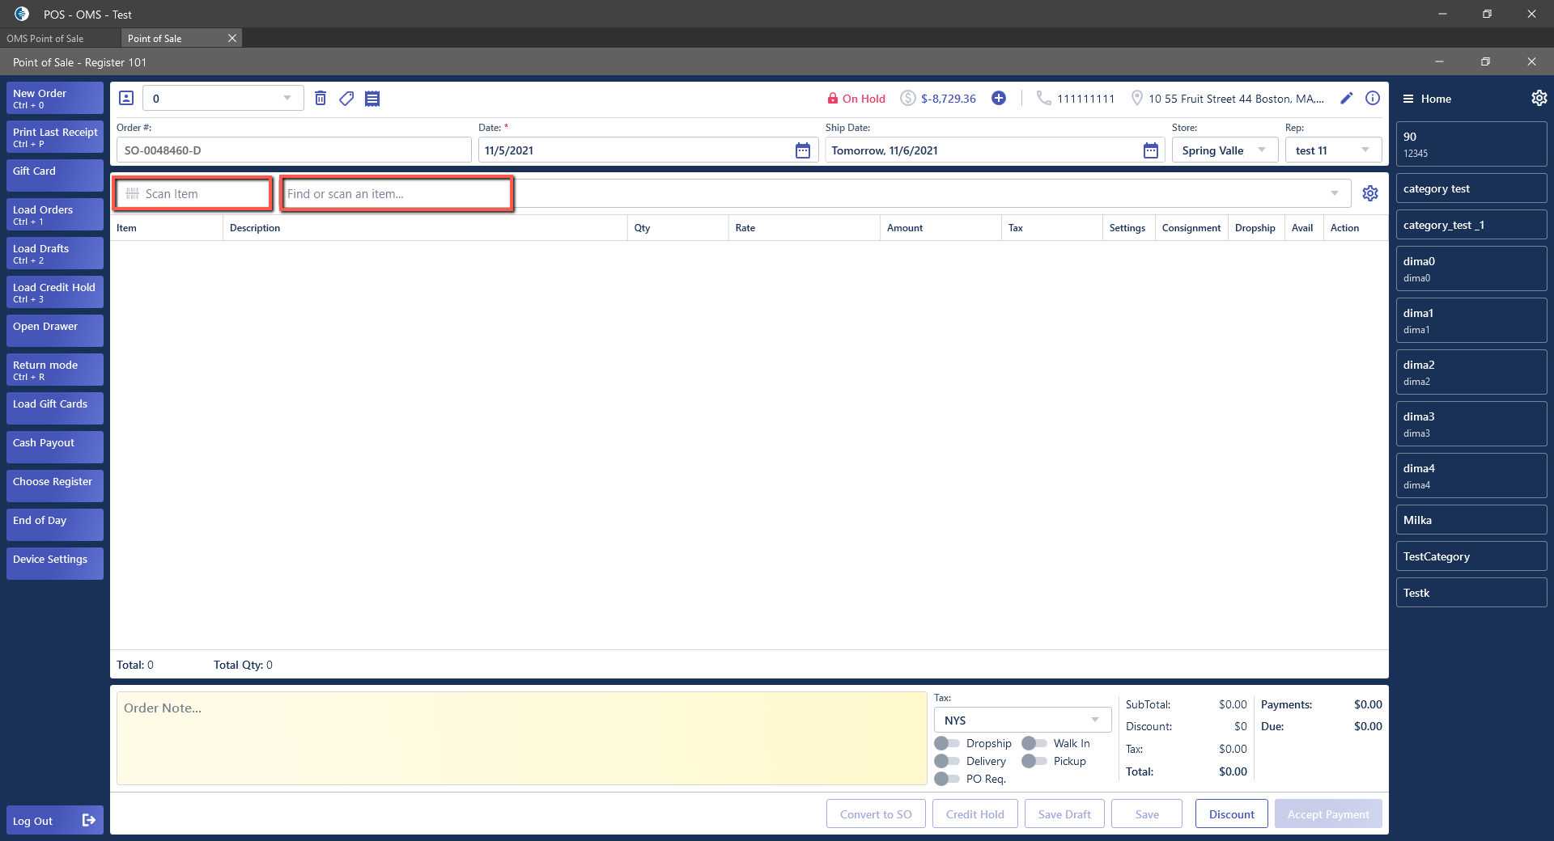Open the Date calendar picker
Screen dimensions: 1554x841
point(803,150)
